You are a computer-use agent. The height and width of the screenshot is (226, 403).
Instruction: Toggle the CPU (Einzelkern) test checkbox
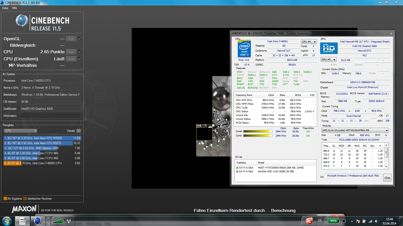80,59
